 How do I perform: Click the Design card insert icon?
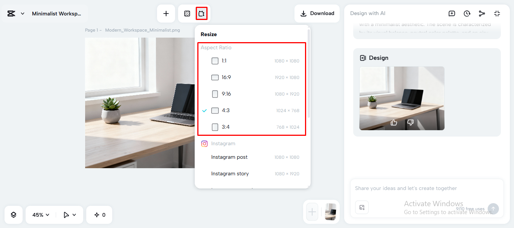point(363,58)
